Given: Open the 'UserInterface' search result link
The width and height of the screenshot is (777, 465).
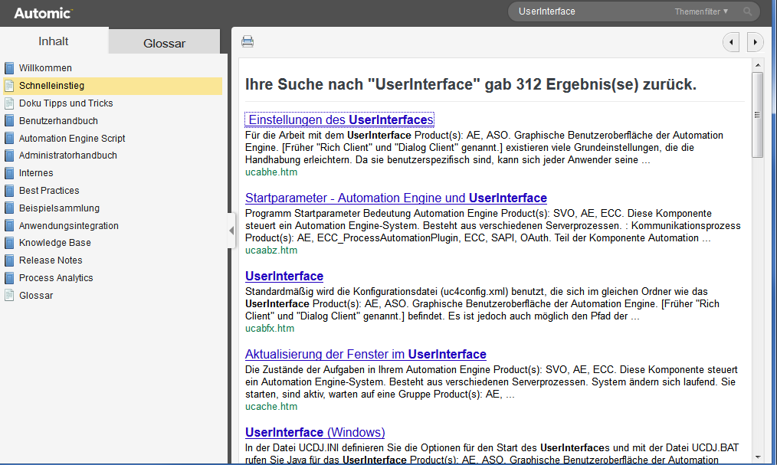Looking at the screenshot, I should tap(284, 277).
